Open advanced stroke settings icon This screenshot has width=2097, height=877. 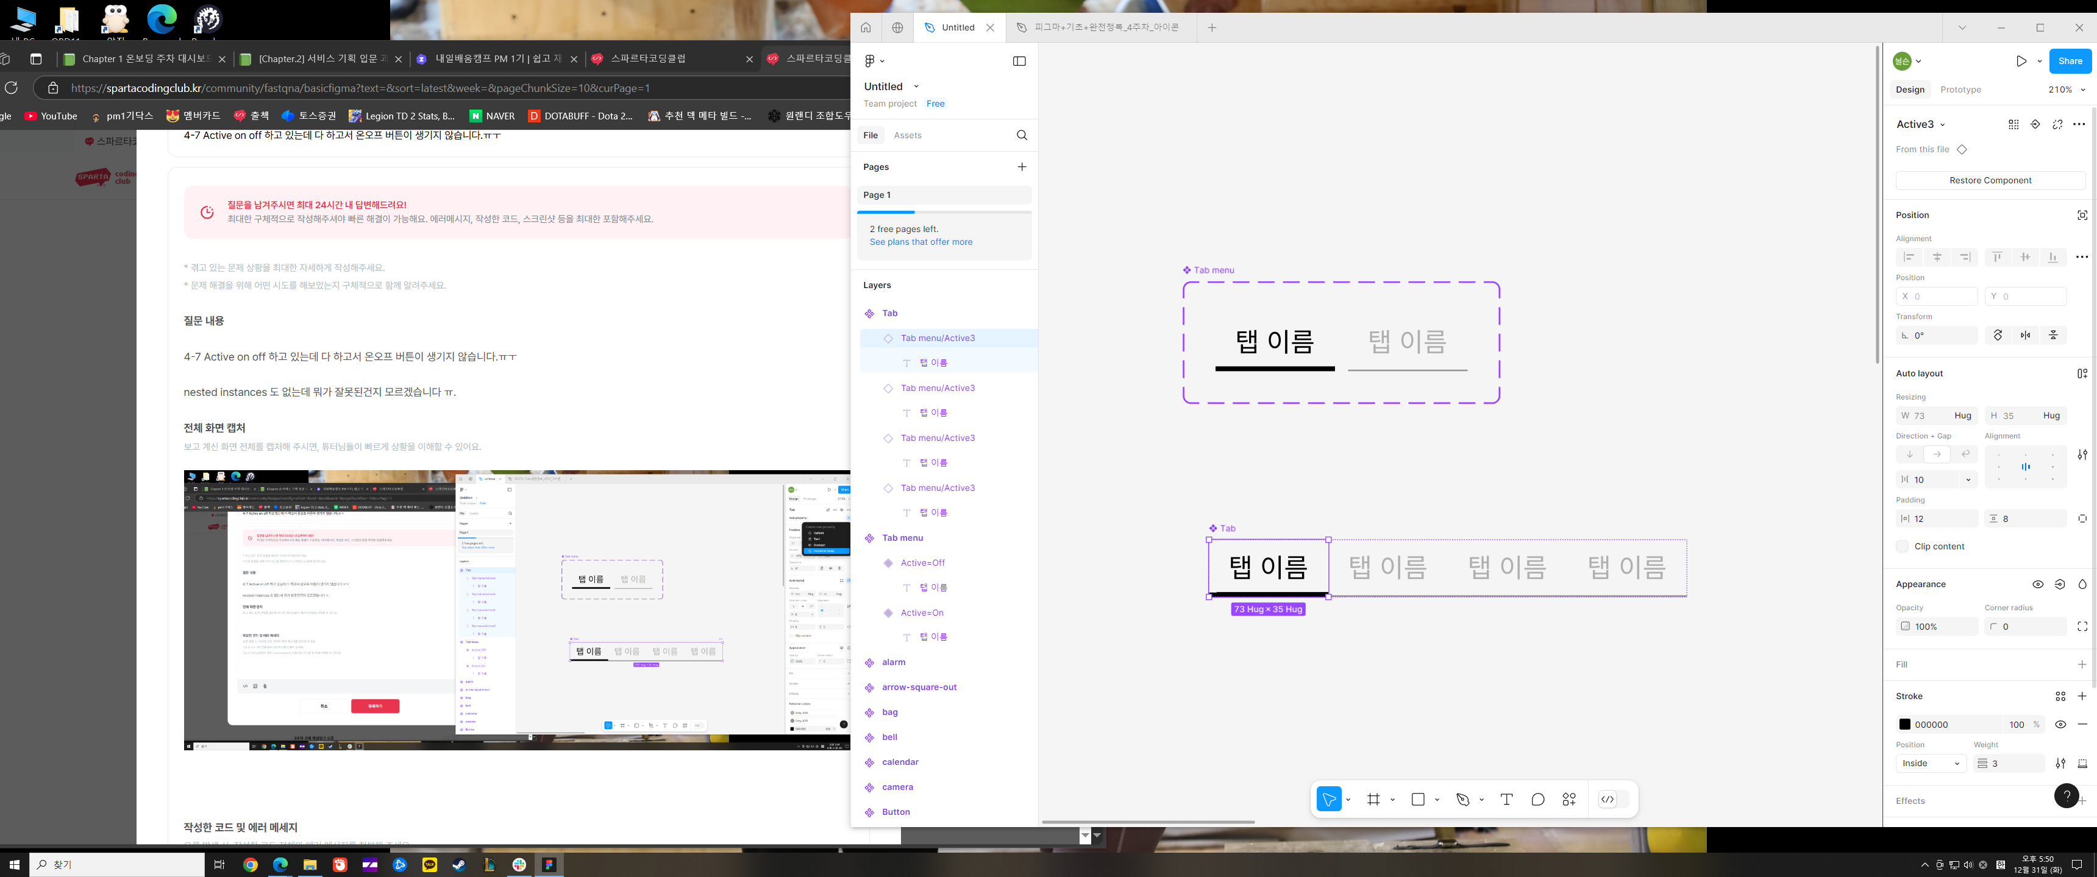coord(2060,763)
